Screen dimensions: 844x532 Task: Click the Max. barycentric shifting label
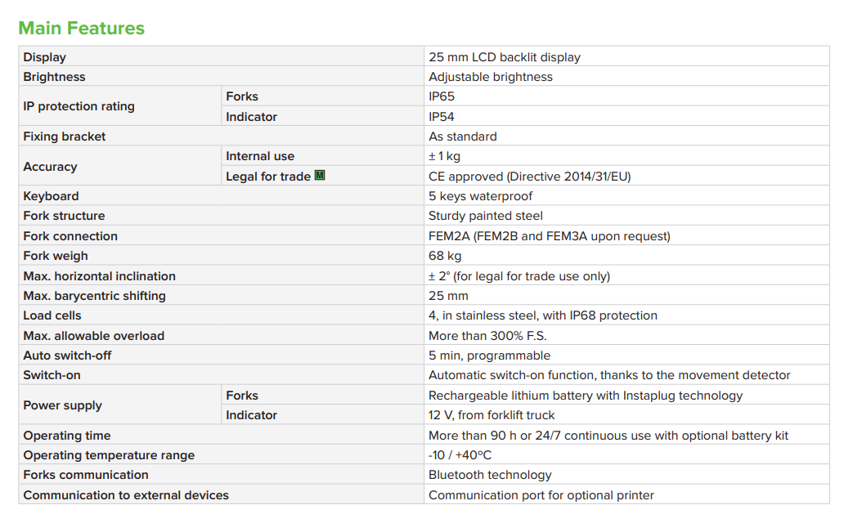coord(94,296)
